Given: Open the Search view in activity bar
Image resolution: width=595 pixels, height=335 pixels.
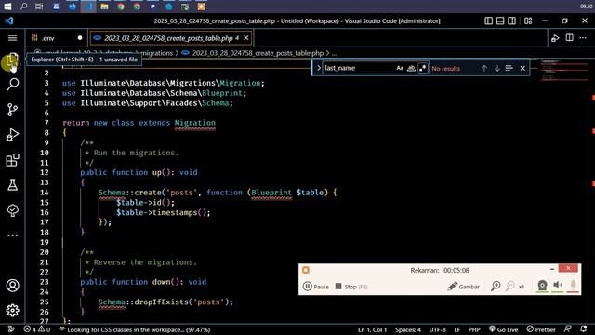Looking at the screenshot, I should coord(12,85).
